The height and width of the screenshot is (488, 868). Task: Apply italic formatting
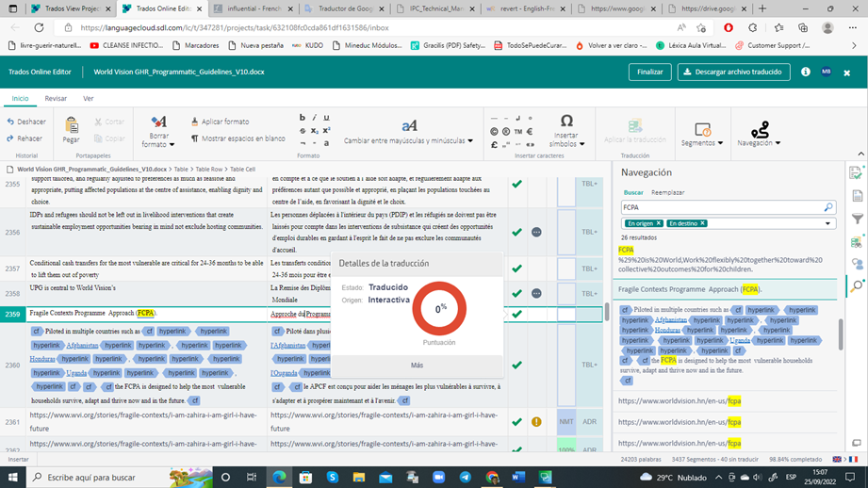(x=314, y=118)
